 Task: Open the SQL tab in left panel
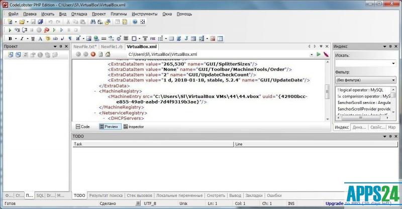point(40,195)
